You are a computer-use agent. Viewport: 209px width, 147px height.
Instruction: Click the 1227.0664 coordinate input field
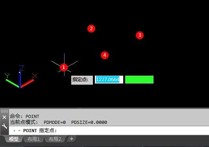pos(109,80)
